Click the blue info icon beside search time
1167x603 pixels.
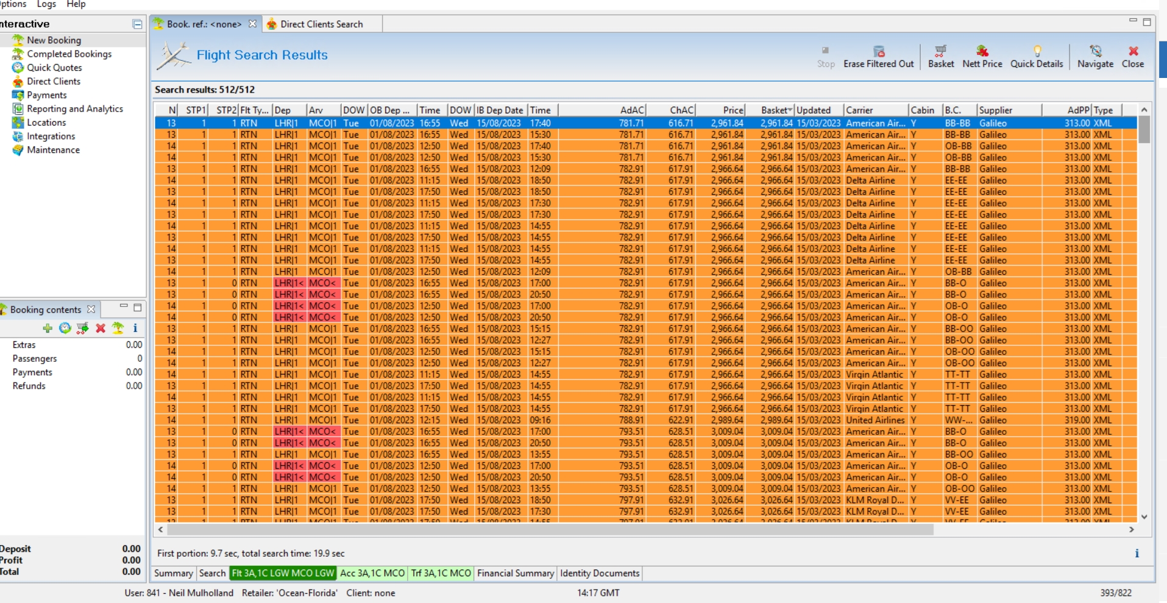1137,553
